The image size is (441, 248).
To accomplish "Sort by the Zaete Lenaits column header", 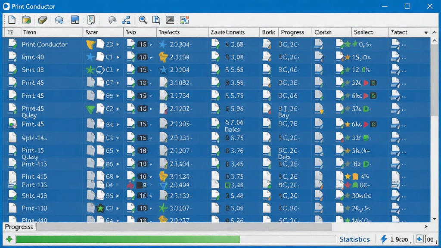I will point(234,32).
